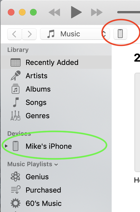Image resolution: width=140 pixels, height=212 pixels.
Task: Click the Albums icon in sidebar
Action: pyautogui.click(x=16, y=89)
